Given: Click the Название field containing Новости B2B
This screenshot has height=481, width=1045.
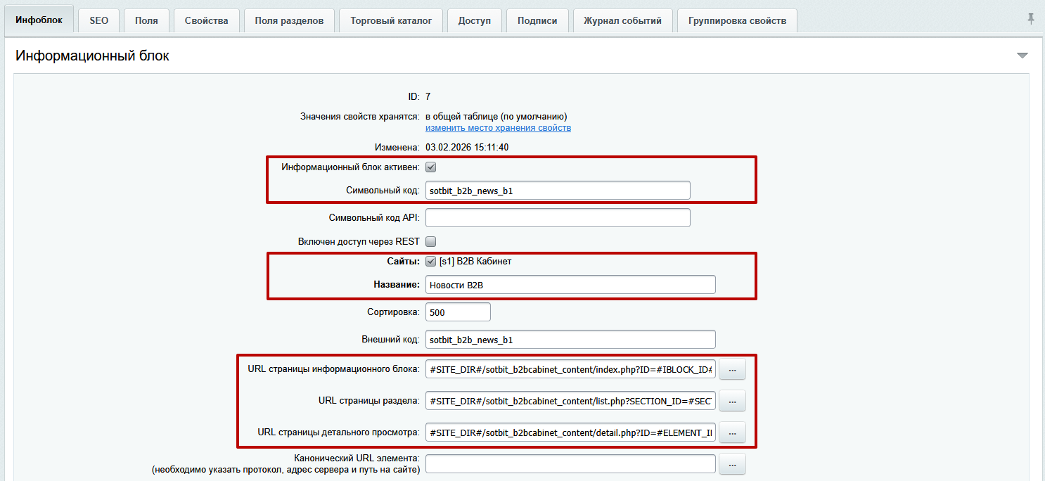Looking at the screenshot, I should pyautogui.click(x=571, y=283).
